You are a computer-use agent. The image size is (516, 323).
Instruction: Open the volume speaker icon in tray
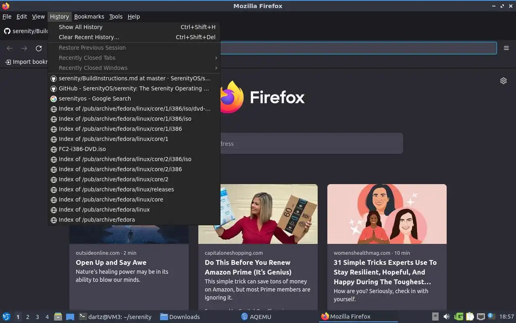click(x=447, y=317)
